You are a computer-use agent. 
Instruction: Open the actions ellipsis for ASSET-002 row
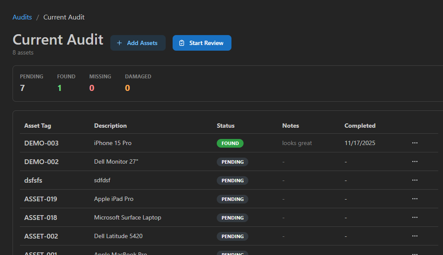point(415,236)
